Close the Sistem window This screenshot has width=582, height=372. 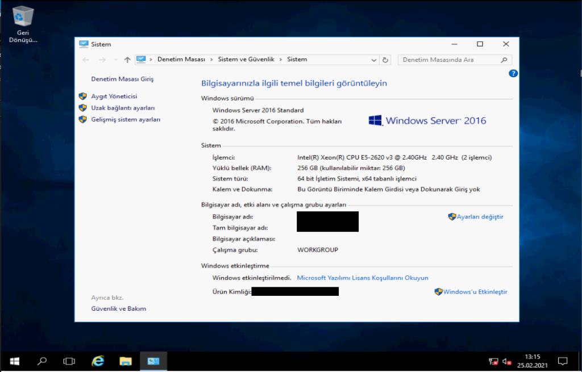coord(506,44)
